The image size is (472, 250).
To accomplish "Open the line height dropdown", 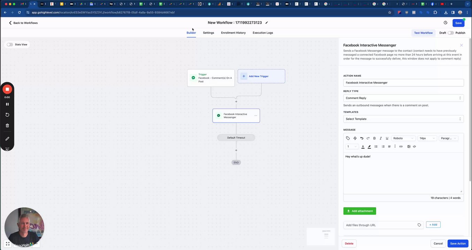I will pyautogui.click(x=352, y=147).
